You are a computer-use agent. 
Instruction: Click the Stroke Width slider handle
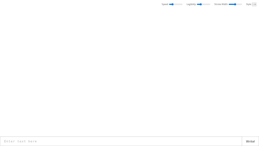(x=235, y=4)
